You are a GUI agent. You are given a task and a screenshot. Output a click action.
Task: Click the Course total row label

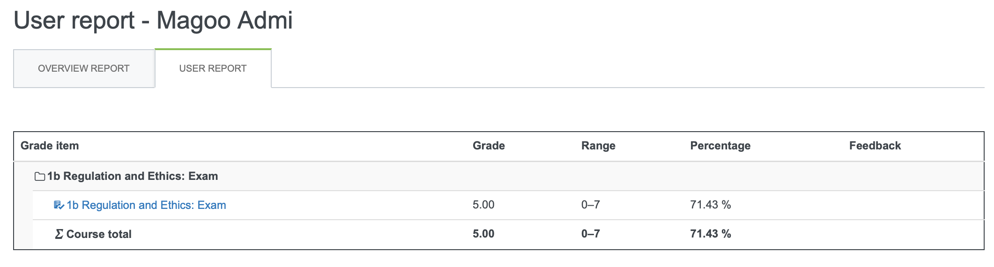click(99, 234)
